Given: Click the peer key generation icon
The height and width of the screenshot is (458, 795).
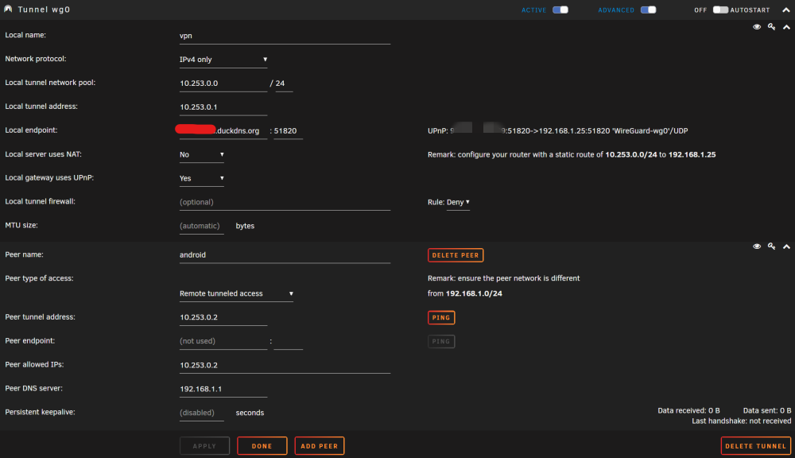Looking at the screenshot, I should [771, 246].
